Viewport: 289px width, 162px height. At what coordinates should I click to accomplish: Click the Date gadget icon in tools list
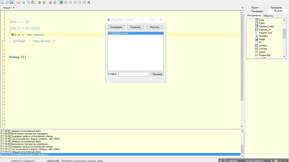point(256,20)
